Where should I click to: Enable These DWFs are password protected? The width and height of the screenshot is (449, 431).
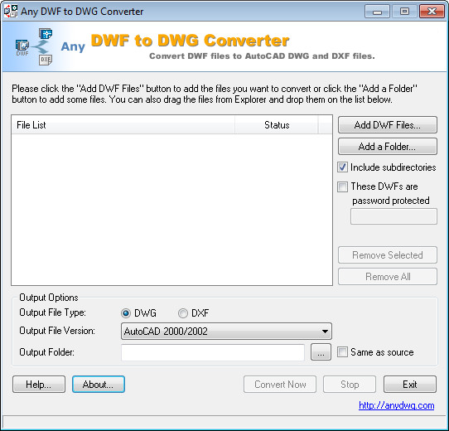(342, 186)
